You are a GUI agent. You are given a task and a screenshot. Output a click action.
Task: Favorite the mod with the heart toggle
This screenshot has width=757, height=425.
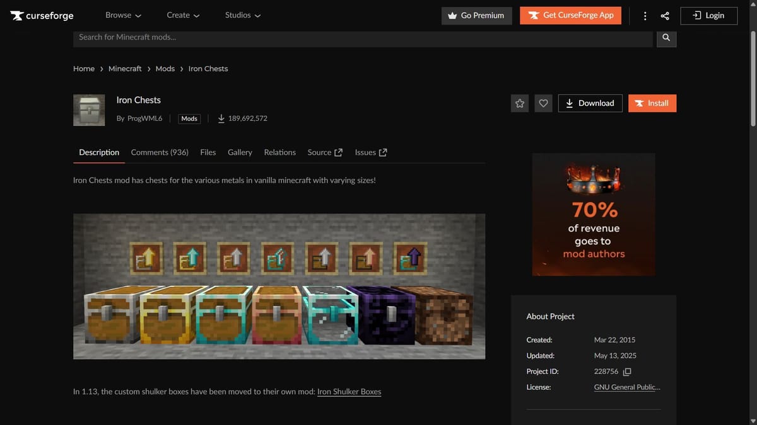(x=543, y=103)
